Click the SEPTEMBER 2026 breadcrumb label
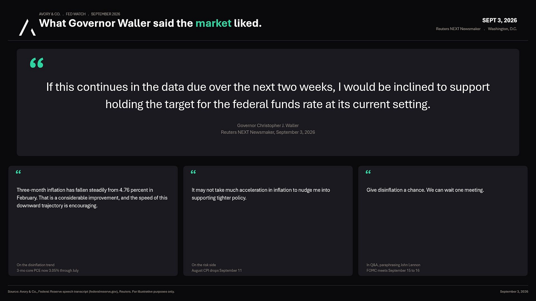 pyautogui.click(x=106, y=14)
